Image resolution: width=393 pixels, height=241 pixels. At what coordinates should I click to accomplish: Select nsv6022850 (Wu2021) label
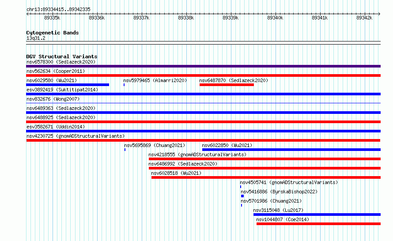point(227,145)
